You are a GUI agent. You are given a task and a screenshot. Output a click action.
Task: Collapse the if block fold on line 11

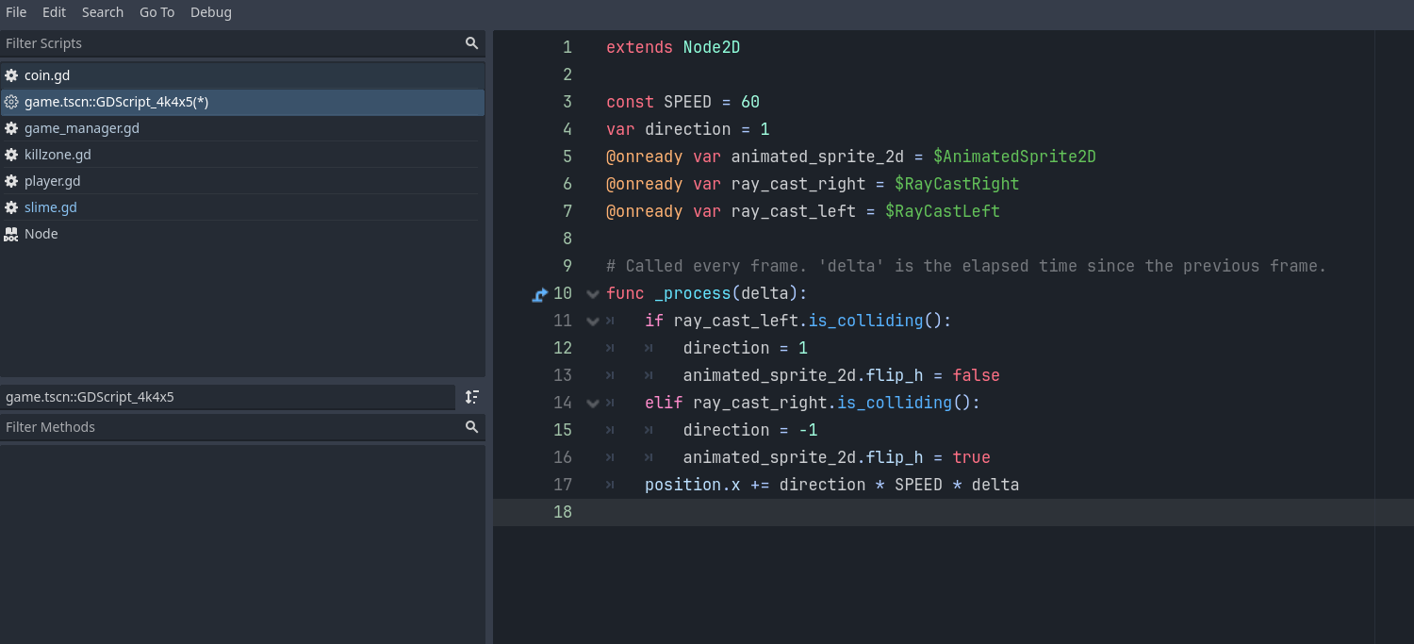593,322
